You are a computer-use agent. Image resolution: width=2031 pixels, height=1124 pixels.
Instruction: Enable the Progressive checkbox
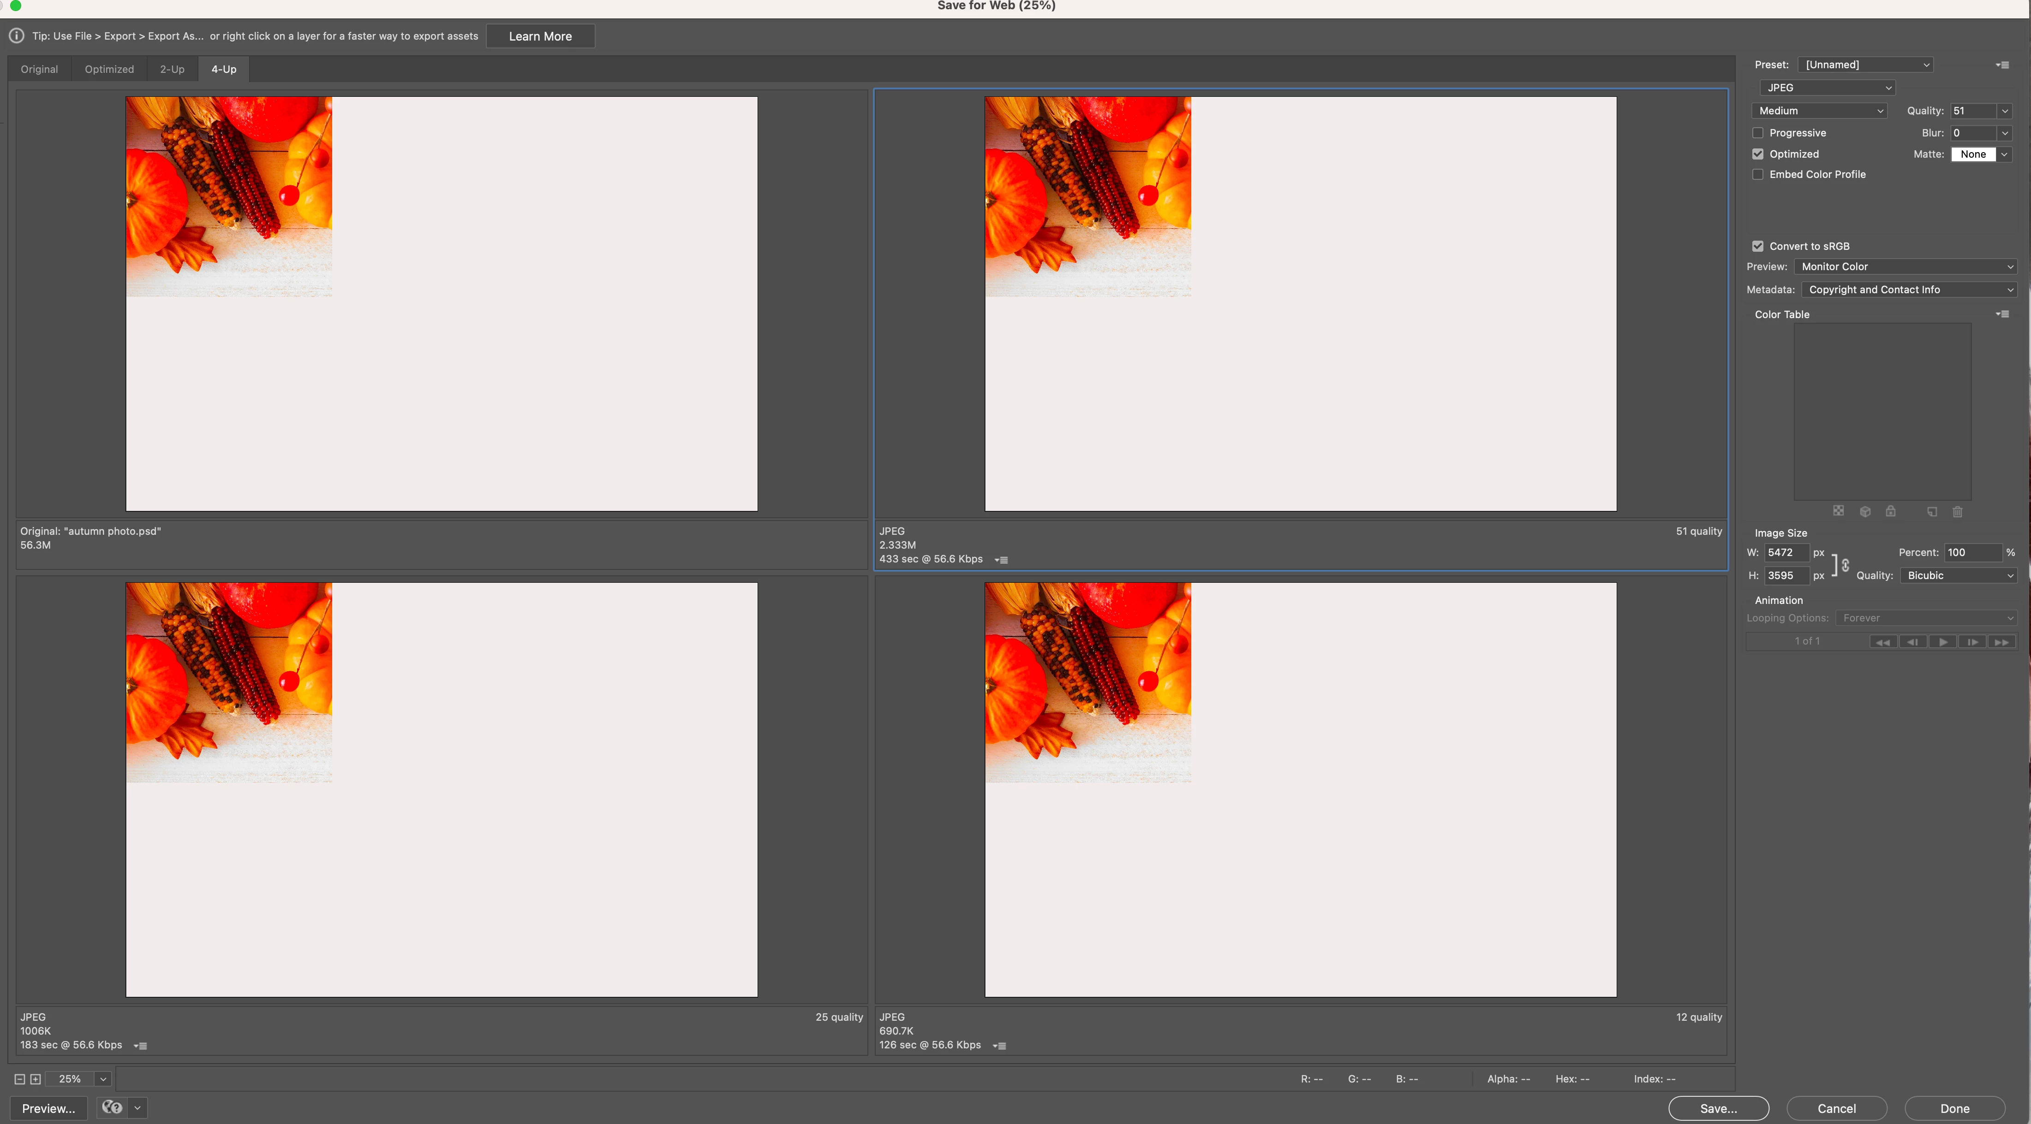pyautogui.click(x=1757, y=133)
